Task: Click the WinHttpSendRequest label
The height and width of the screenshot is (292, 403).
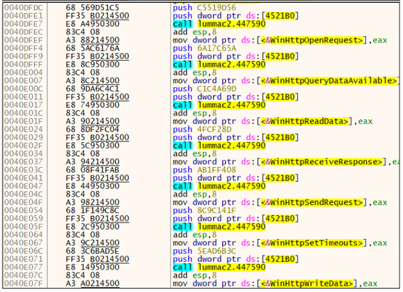Action: [x=313, y=203]
